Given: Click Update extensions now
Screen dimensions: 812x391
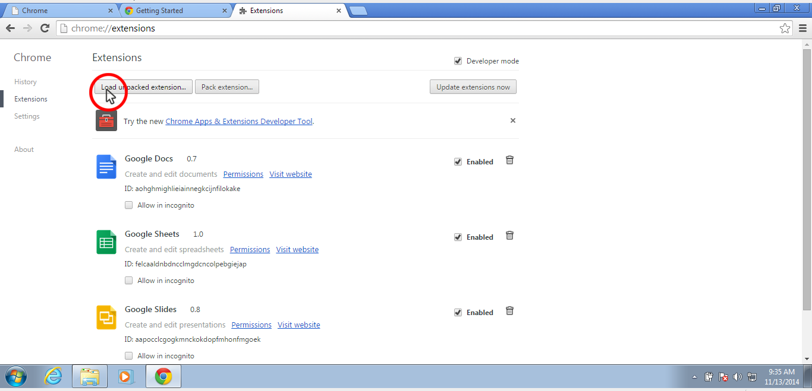Looking at the screenshot, I should (473, 87).
